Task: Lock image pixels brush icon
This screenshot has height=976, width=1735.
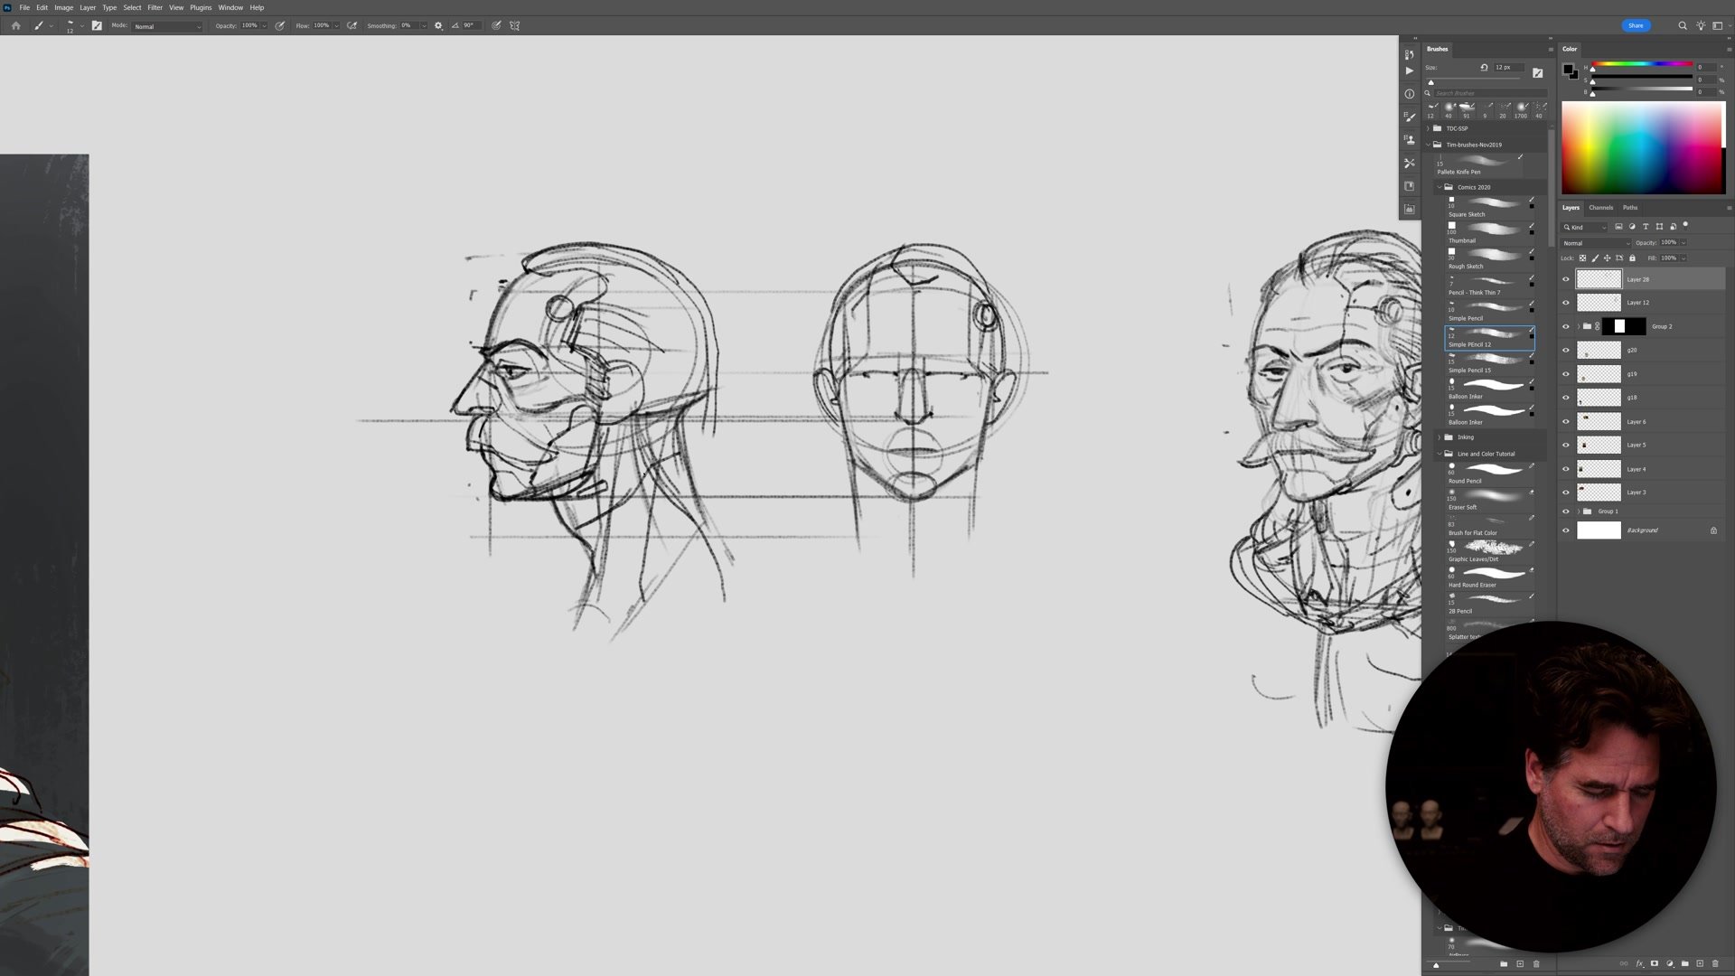Action: (x=1595, y=258)
